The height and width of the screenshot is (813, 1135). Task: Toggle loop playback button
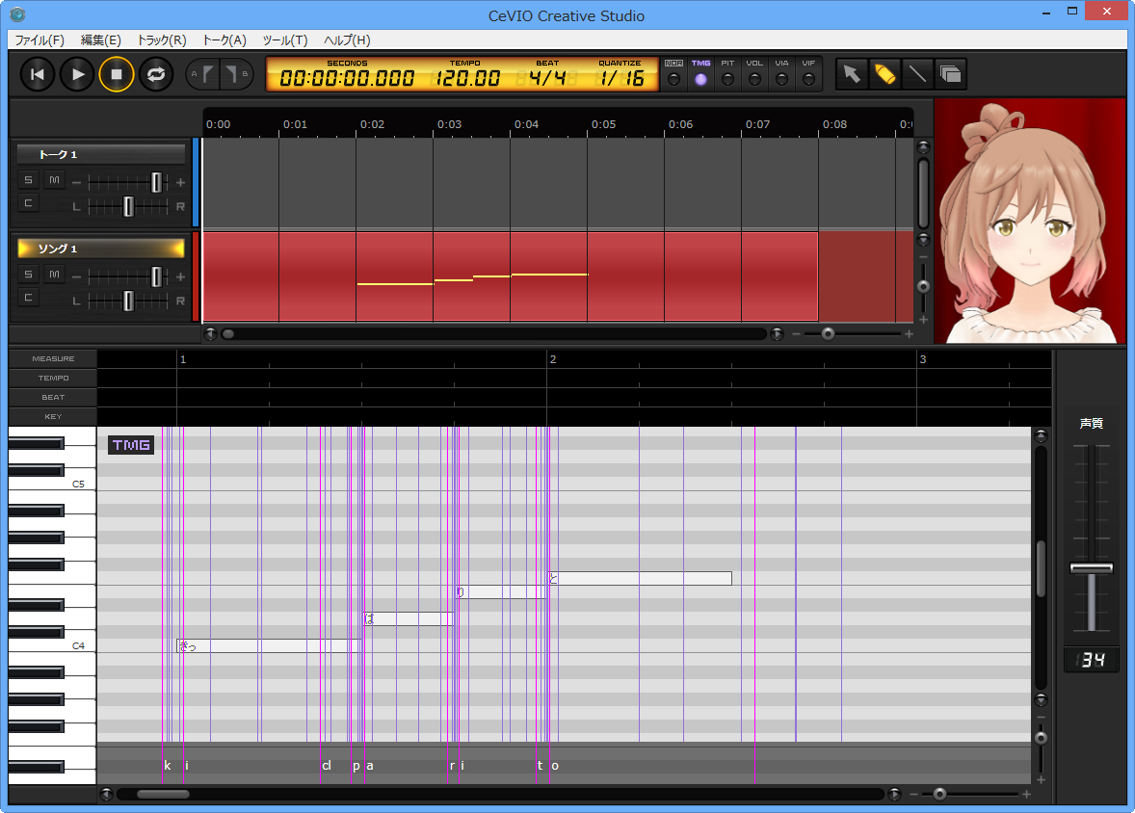point(156,74)
